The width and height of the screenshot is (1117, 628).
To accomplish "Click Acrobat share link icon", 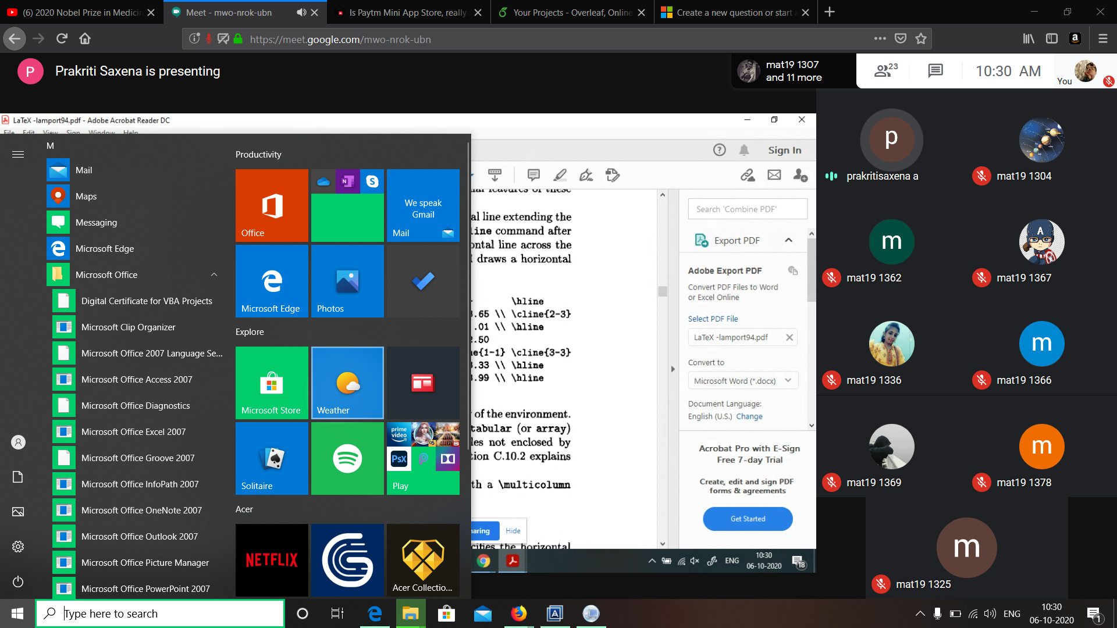I will [748, 175].
